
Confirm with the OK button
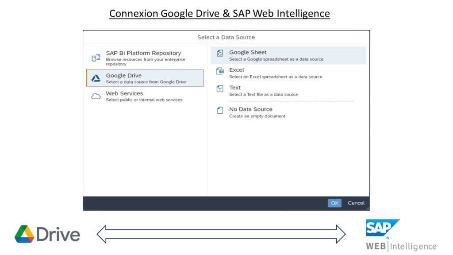click(x=334, y=203)
